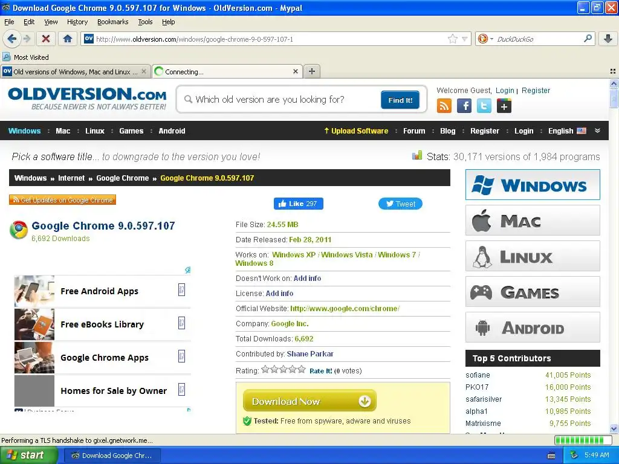This screenshot has width=619, height=464.
Task: Select the Windows platform banner
Action: coord(533,185)
